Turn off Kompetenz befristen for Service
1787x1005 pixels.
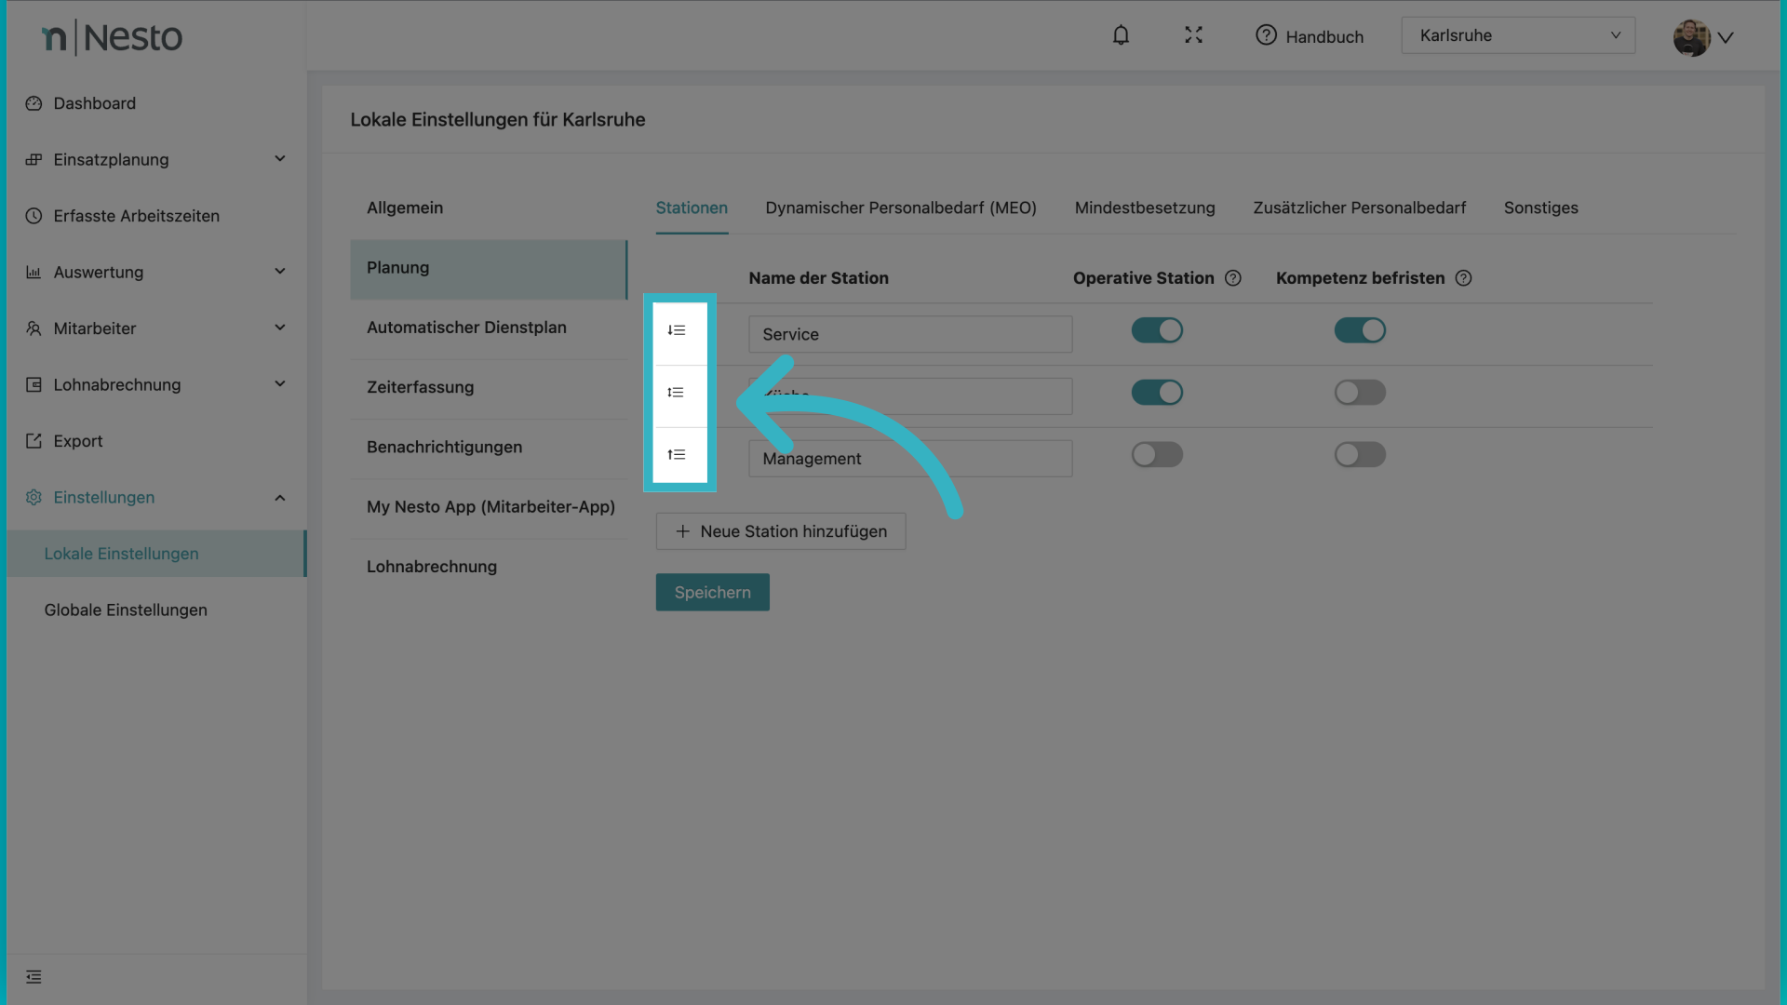click(1360, 330)
